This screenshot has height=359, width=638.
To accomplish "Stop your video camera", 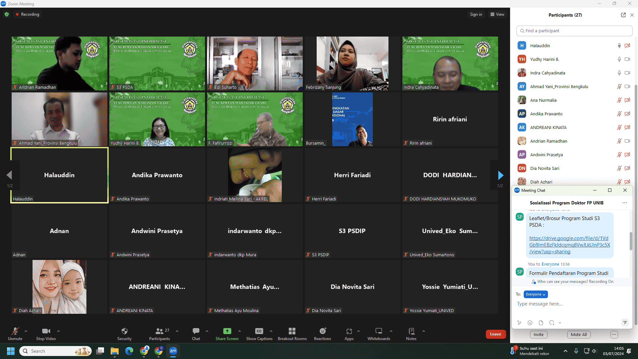I will point(46,334).
